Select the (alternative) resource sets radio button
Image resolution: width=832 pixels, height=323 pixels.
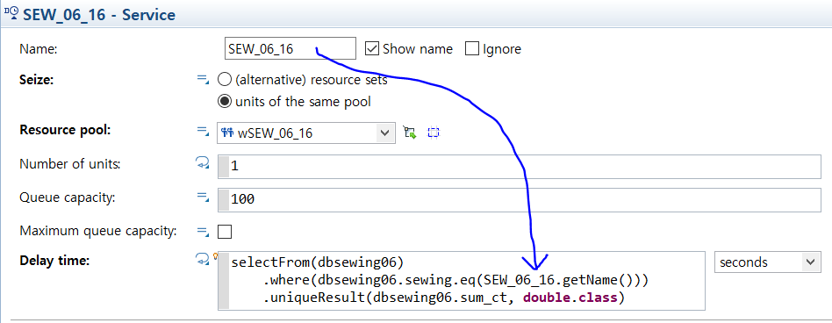coord(225,80)
